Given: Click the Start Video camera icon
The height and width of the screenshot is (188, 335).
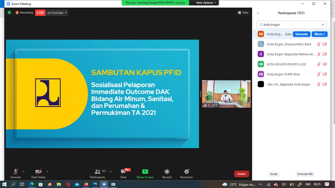Looking at the screenshot, I should click(x=38, y=172).
